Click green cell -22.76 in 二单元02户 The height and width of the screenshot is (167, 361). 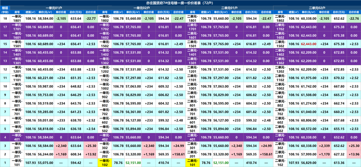click(354, 18)
